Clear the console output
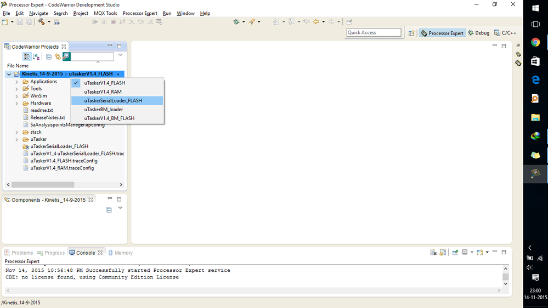The width and height of the screenshot is (548, 308). (433, 252)
